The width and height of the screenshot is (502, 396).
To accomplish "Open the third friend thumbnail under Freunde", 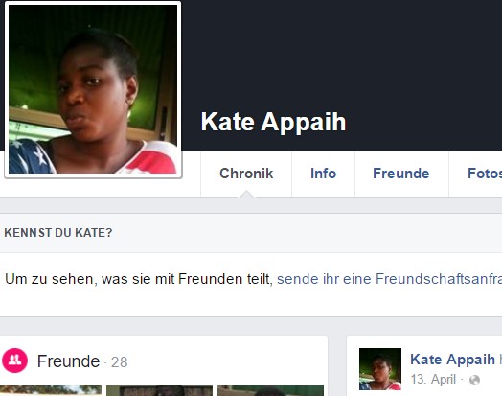I will 270,391.
